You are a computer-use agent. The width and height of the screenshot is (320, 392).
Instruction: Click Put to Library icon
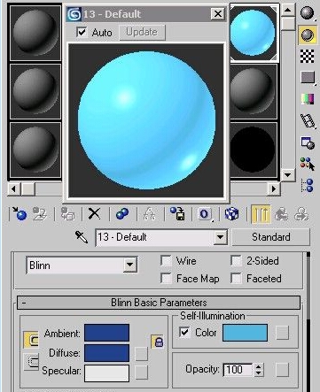(x=177, y=213)
